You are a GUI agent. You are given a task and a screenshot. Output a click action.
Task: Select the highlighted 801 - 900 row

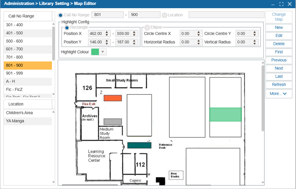coord(28,65)
